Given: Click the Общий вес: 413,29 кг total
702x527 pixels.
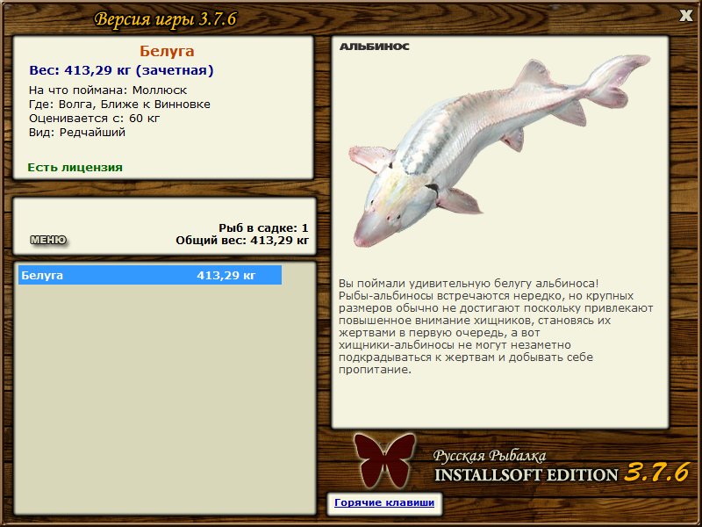Looking at the screenshot, I should [x=242, y=241].
